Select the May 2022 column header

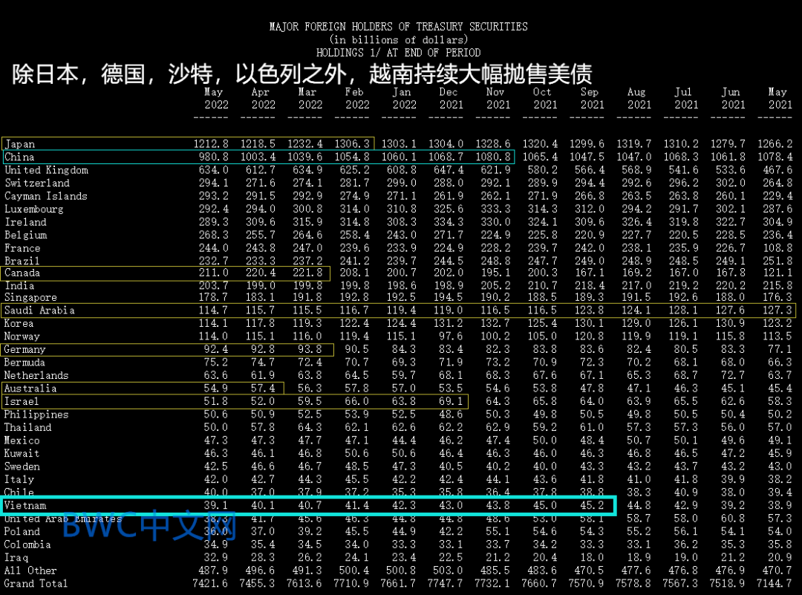pyautogui.click(x=216, y=98)
